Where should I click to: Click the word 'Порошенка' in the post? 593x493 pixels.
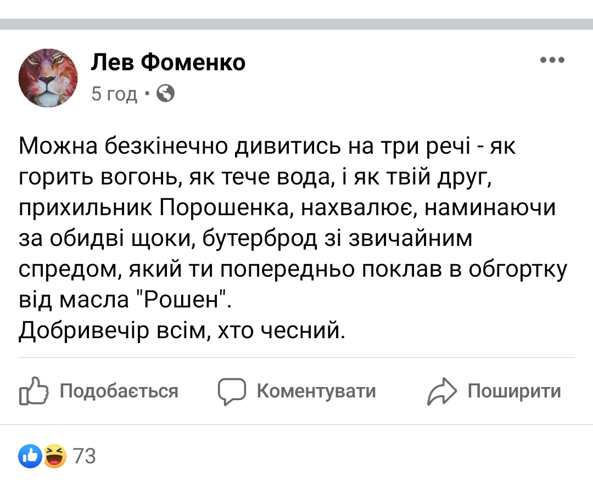point(226,208)
